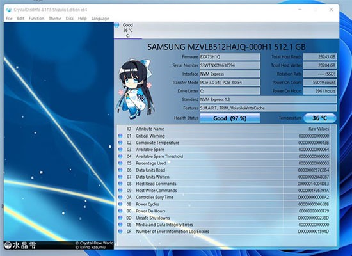Click the Firmware field EXA73H1Q

(x=230, y=57)
